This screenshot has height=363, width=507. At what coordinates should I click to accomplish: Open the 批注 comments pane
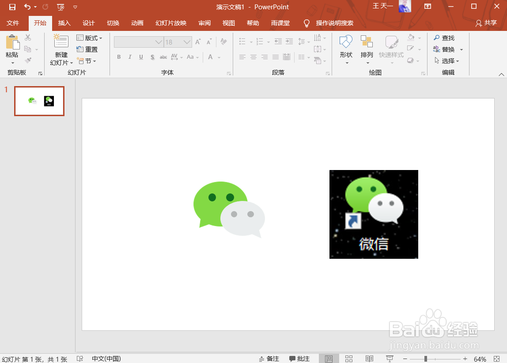point(299,359)
